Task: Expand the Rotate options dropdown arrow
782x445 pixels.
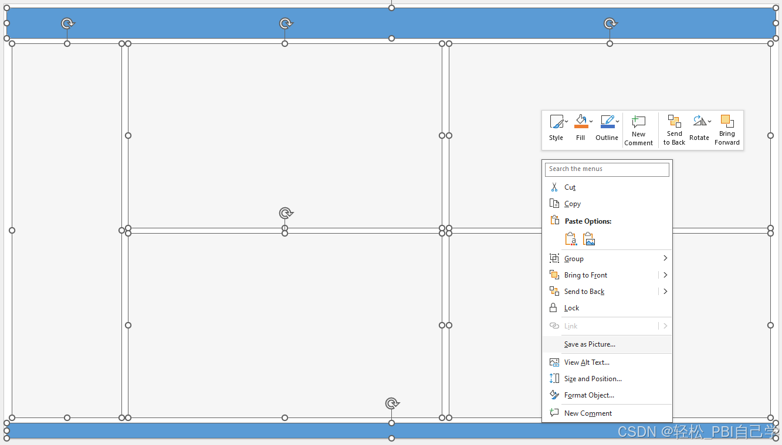Action: (x=709, y=122)
